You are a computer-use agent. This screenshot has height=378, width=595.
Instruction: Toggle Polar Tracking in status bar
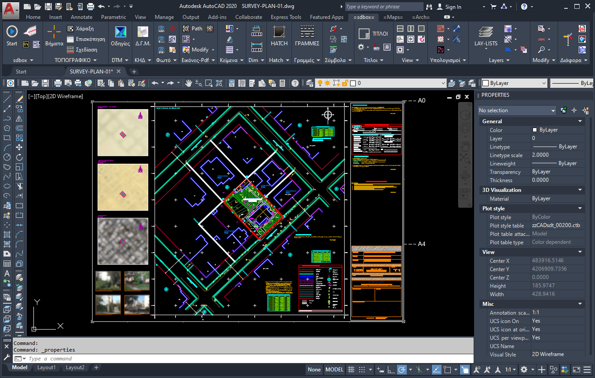pyautogui.click(x=402, y=370)
